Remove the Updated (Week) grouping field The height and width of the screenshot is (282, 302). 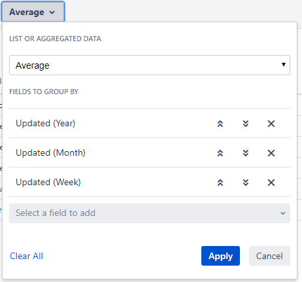click(271, 183)
